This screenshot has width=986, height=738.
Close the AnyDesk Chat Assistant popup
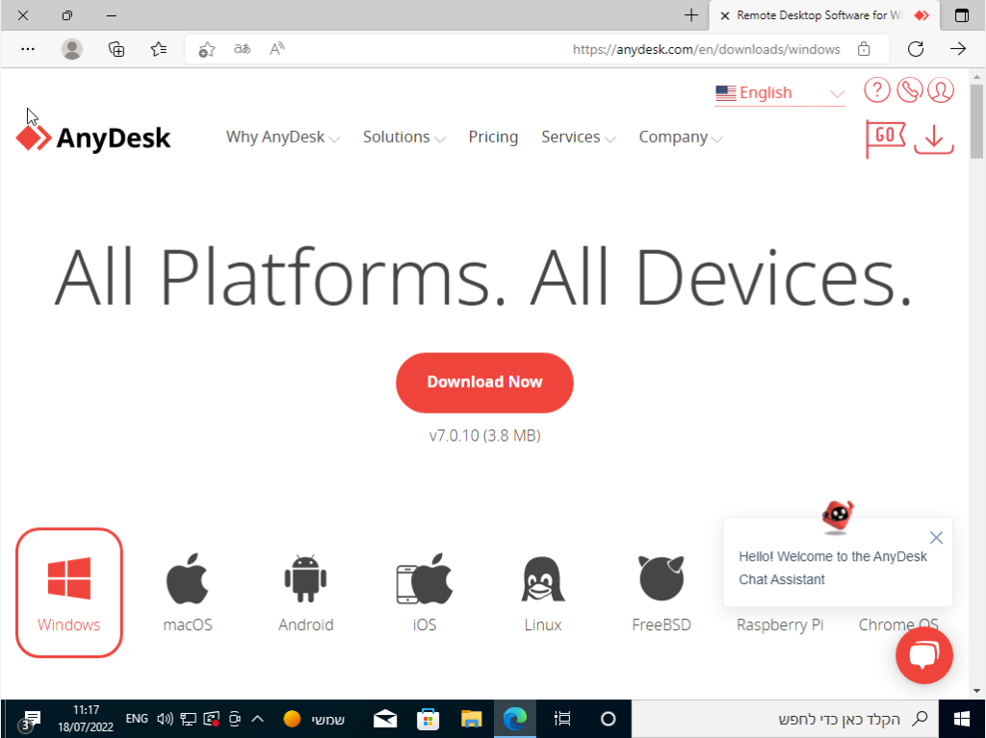(x=936, y=538)
